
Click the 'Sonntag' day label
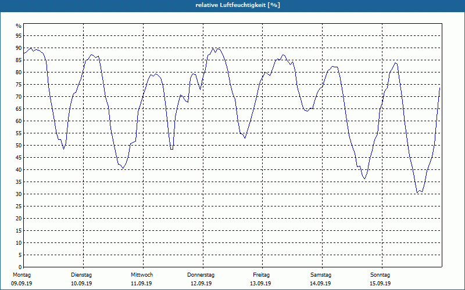tap(380, 275)
